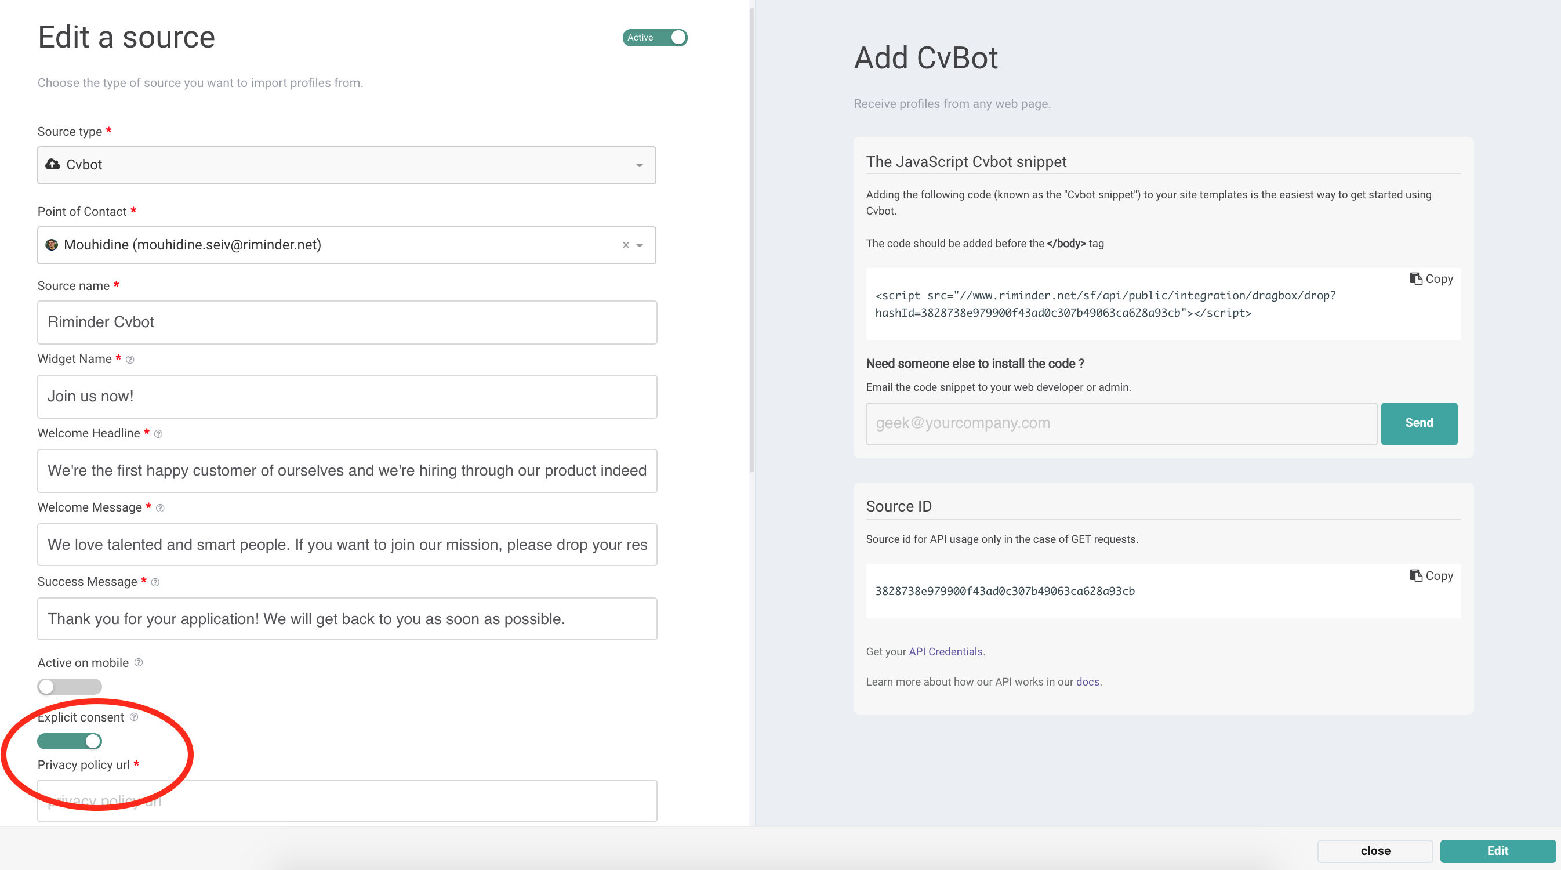Edit the Source name field Riminder Cvbot

pos(347,322)
